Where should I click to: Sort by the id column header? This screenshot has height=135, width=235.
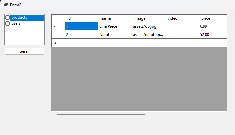tap(81, 18)
